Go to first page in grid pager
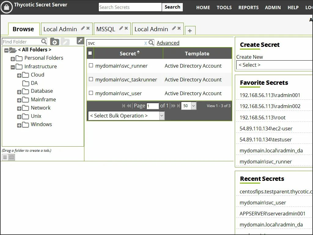 pos(123,106)
